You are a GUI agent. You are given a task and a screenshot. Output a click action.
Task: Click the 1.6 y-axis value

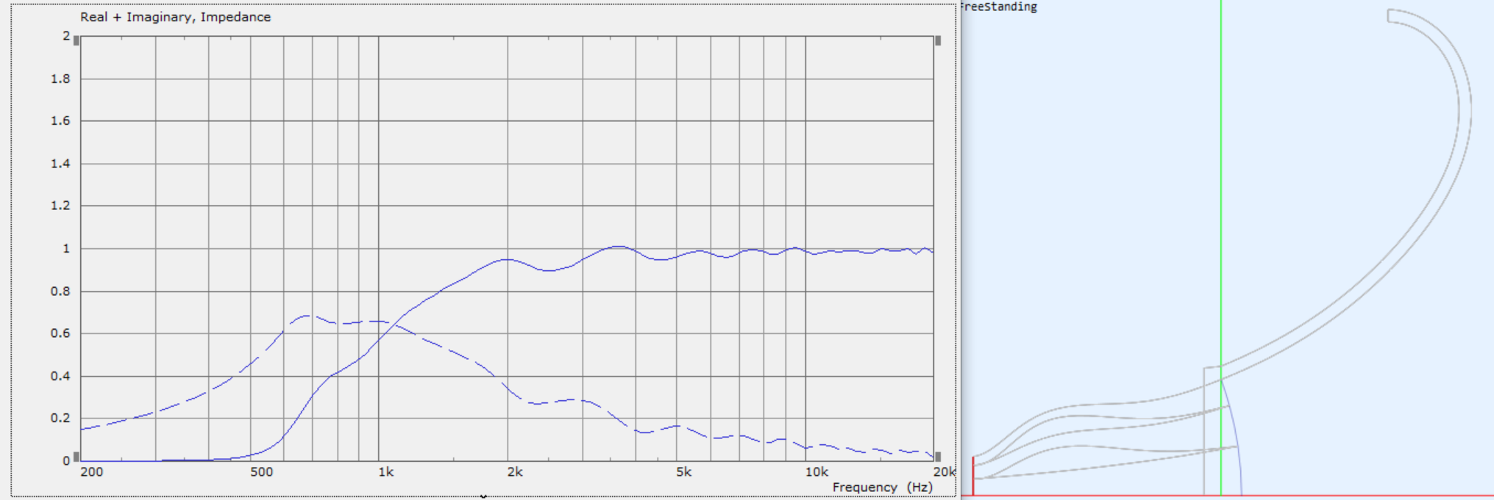pos(60,120)
